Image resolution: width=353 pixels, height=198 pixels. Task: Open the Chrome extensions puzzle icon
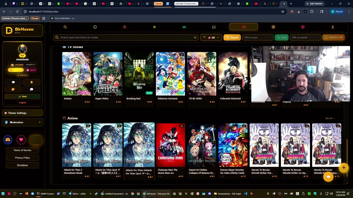tap(312, 12)
